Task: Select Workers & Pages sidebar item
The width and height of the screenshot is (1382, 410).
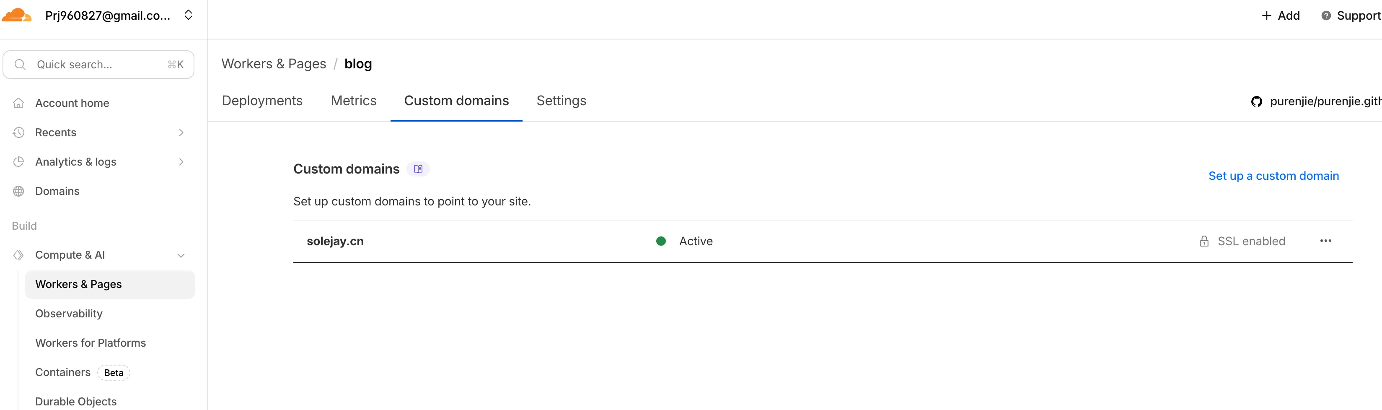Action: (x=78, y=284)
